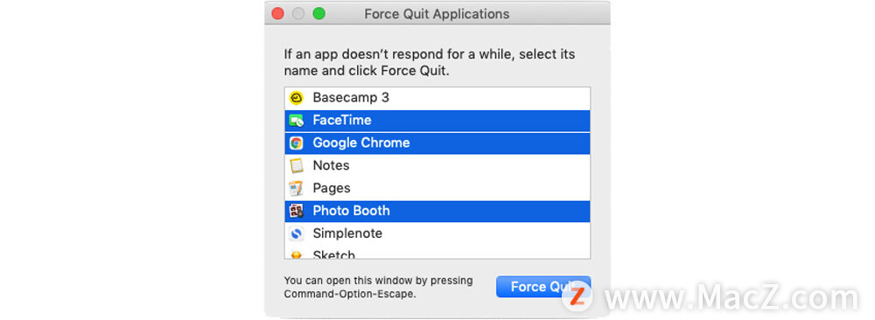Choose Pages from the list
The image size is (875, 320).
[x=437, y=189]
